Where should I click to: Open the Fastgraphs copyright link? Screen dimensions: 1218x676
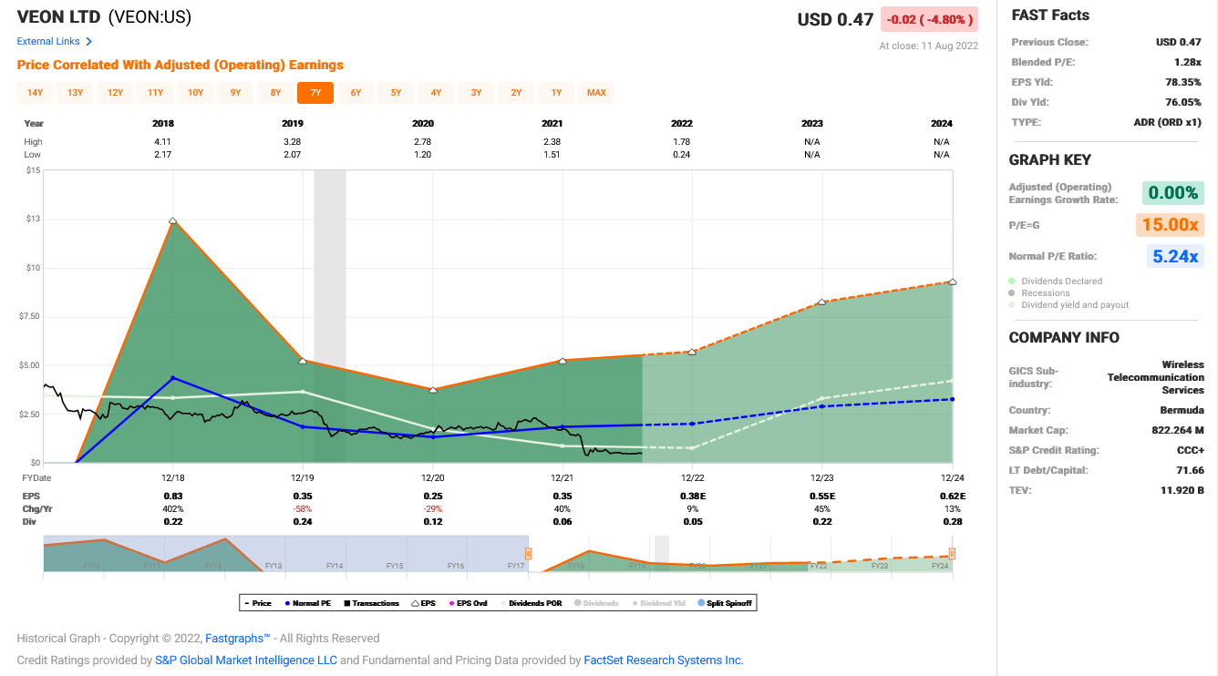coord(237,639)
